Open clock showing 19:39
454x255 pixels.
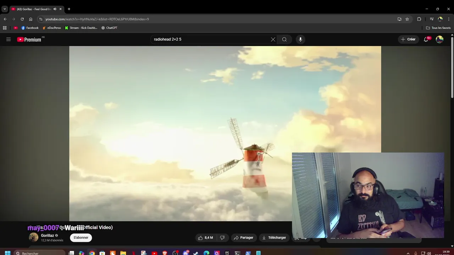[446, 253]
